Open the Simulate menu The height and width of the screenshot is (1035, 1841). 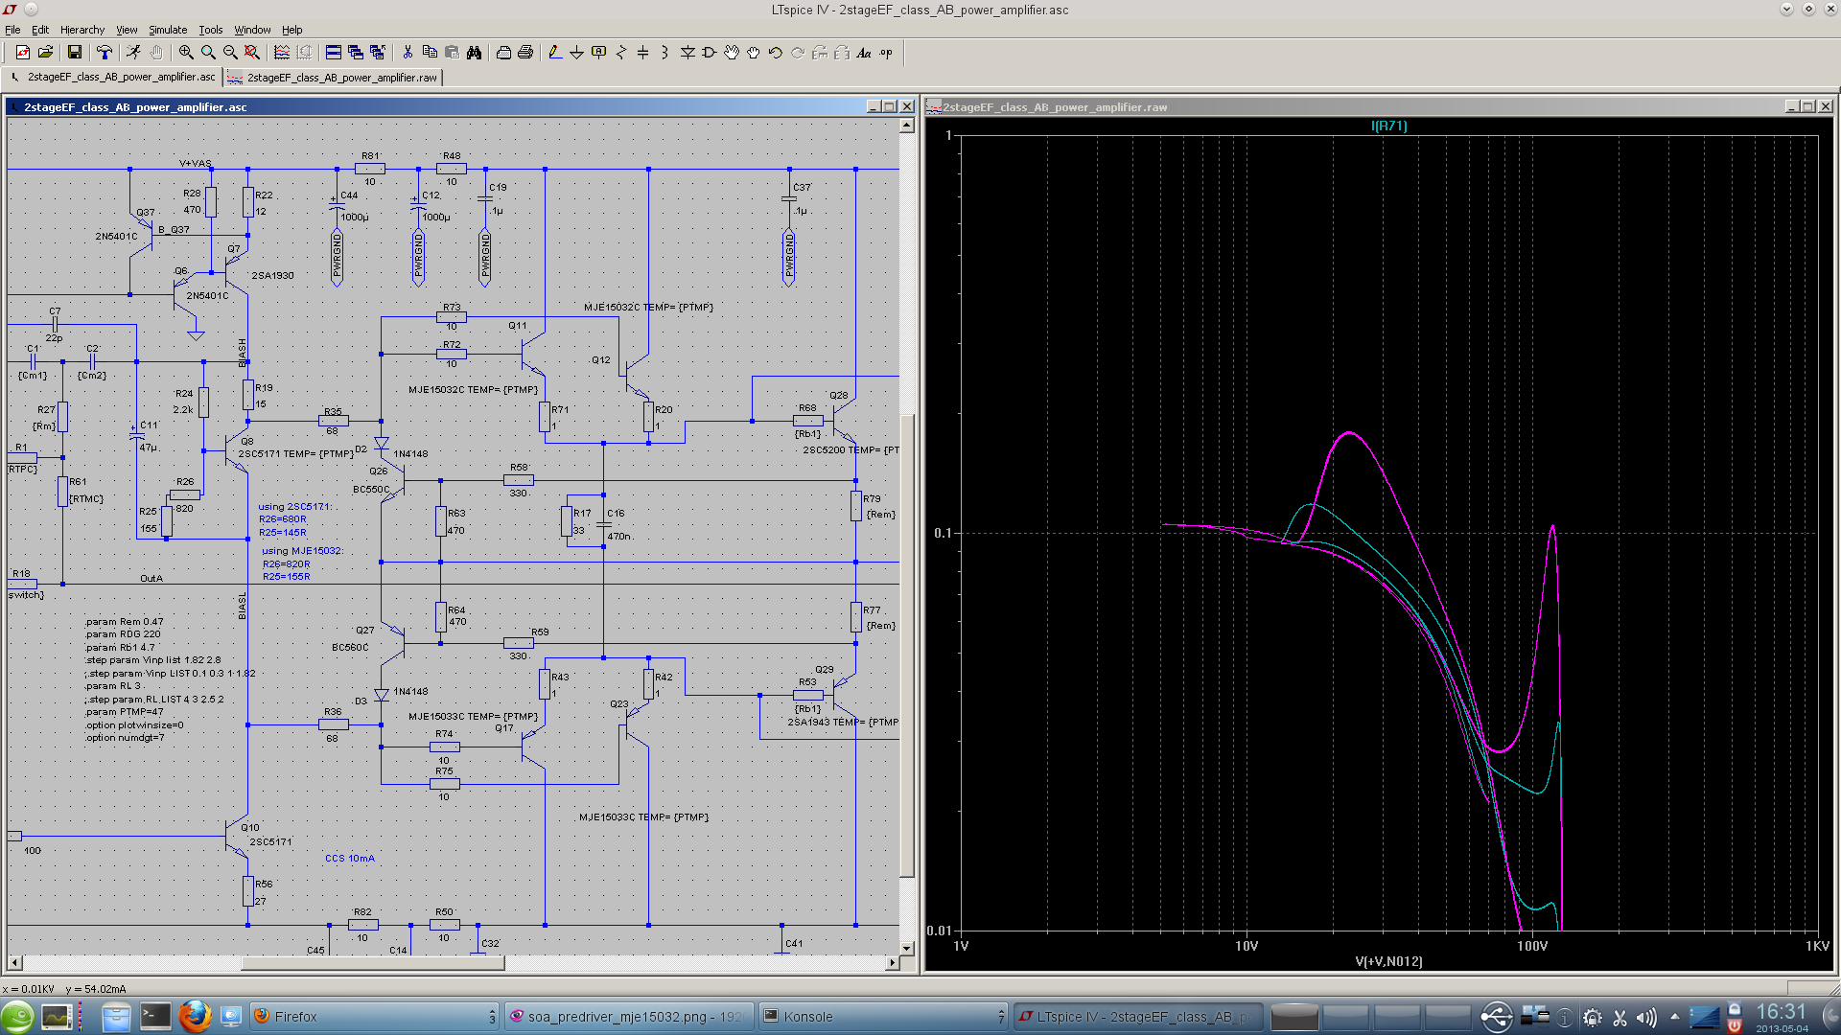pos(168,30)
